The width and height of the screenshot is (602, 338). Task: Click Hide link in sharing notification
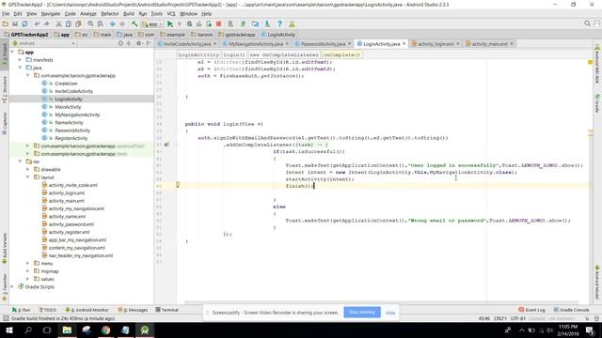coord(390,313)
